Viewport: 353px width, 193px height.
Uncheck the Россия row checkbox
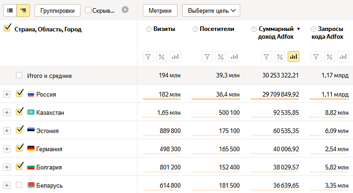[x=19, y=94]
